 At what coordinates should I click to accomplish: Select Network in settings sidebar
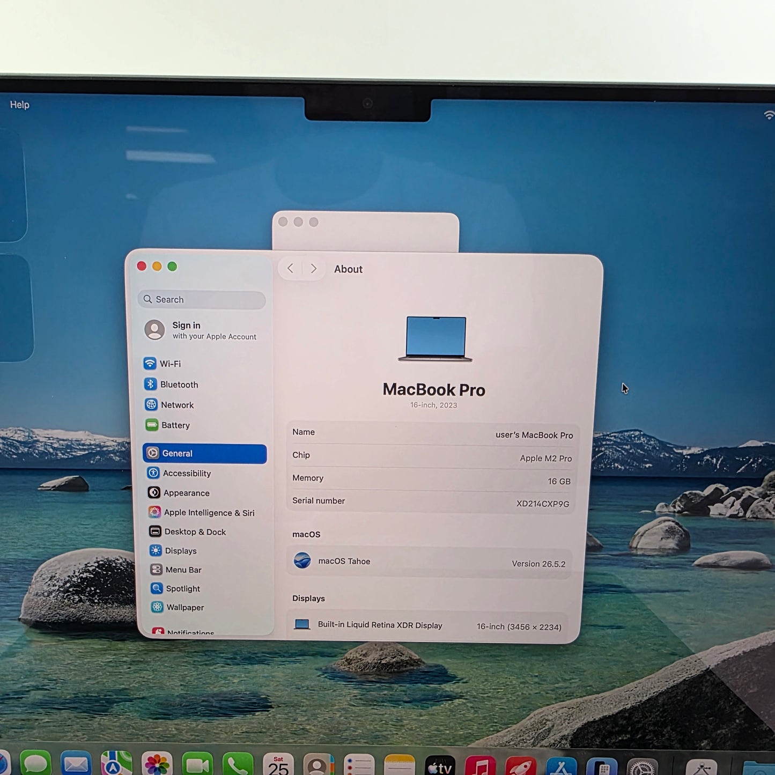click(169, 405)
